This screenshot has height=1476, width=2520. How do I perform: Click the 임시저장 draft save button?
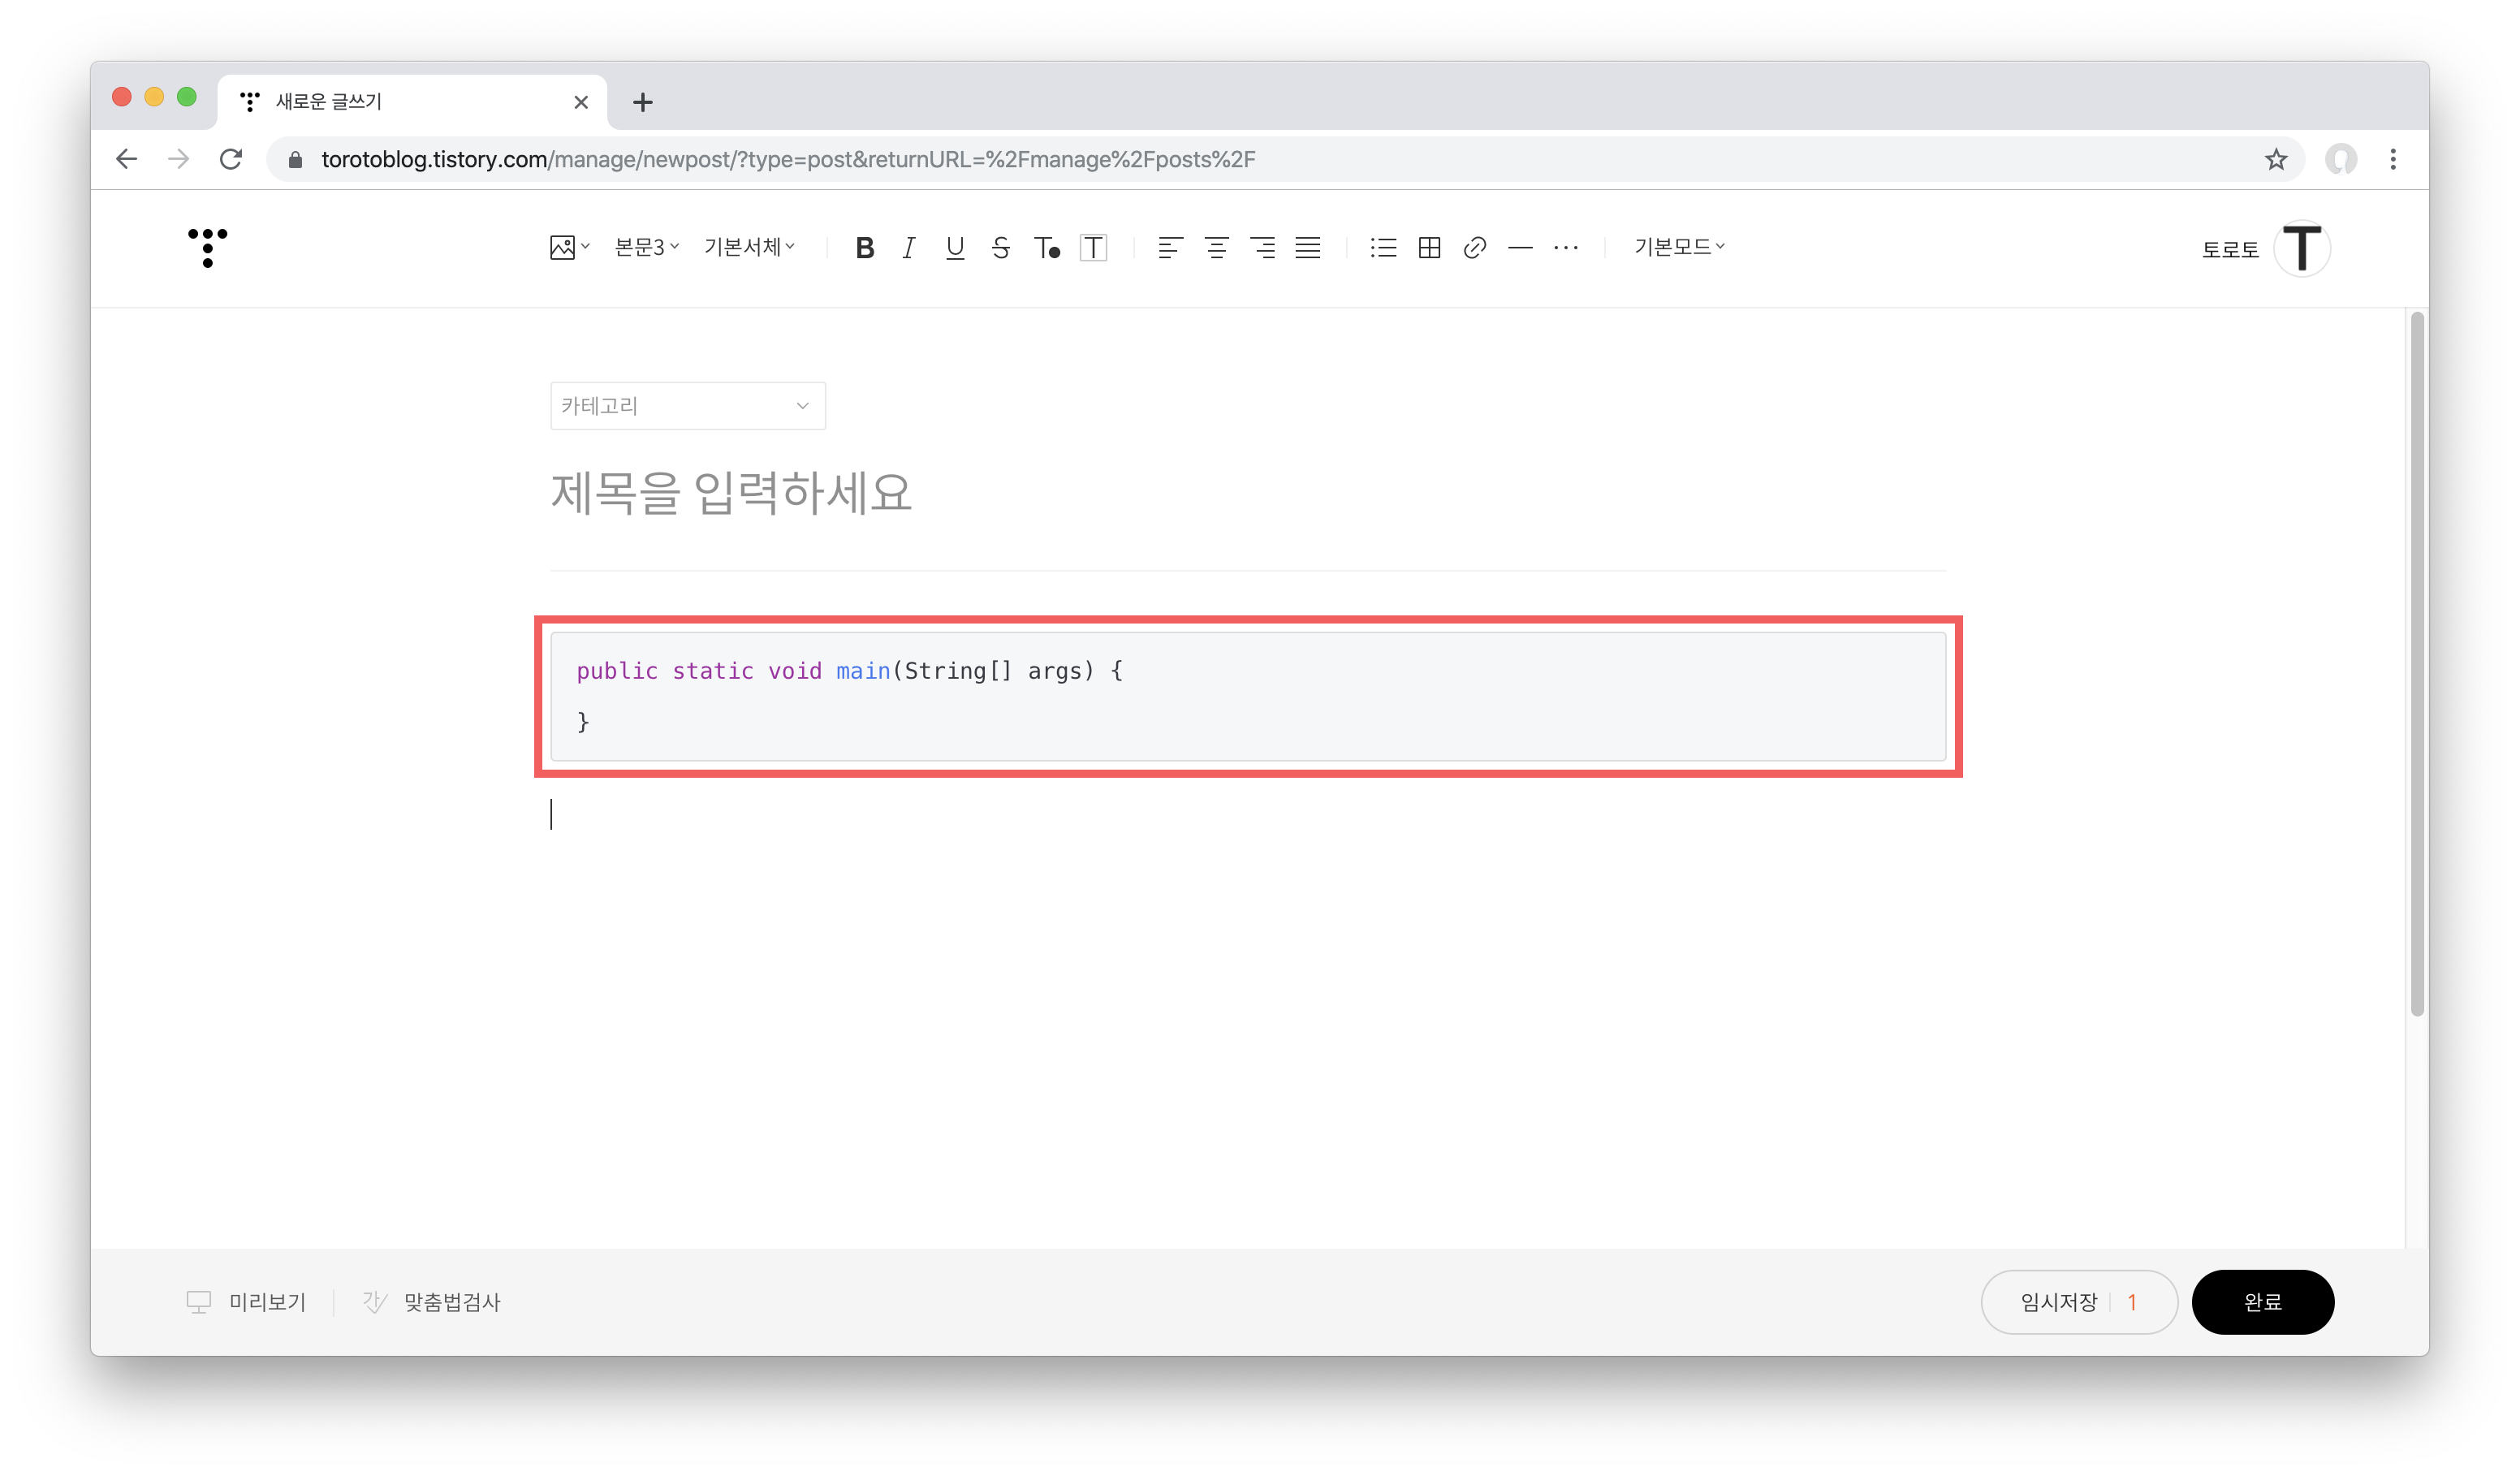coord(2060,1302)
